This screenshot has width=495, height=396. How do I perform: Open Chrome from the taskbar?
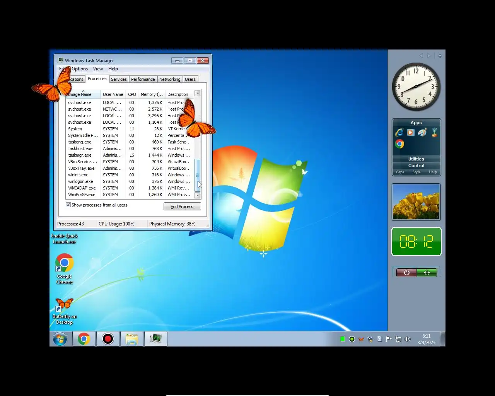point(84,339)
